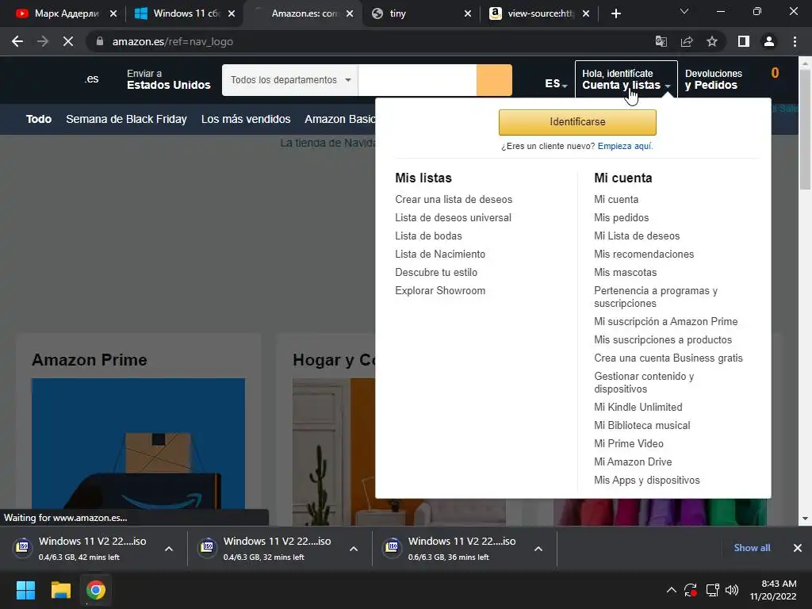Image resolution: width=812 pixels, height=609 pixels.
Task: Open Los más vendidos
Action: coord(246,119)
